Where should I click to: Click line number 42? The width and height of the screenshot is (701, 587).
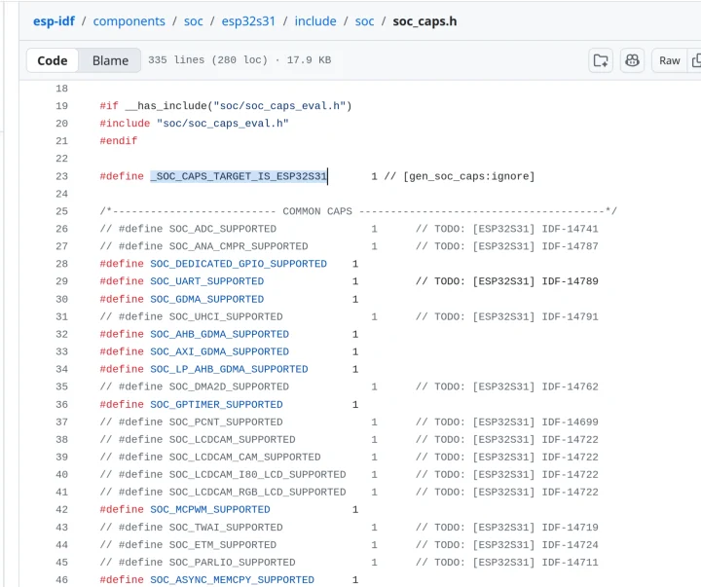pos(61,509)
